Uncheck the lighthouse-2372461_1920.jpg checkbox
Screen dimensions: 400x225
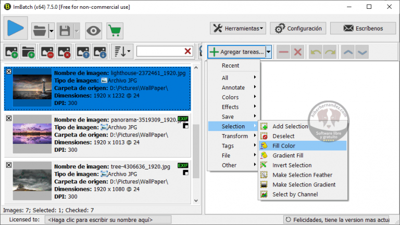[x=8, y=72]
